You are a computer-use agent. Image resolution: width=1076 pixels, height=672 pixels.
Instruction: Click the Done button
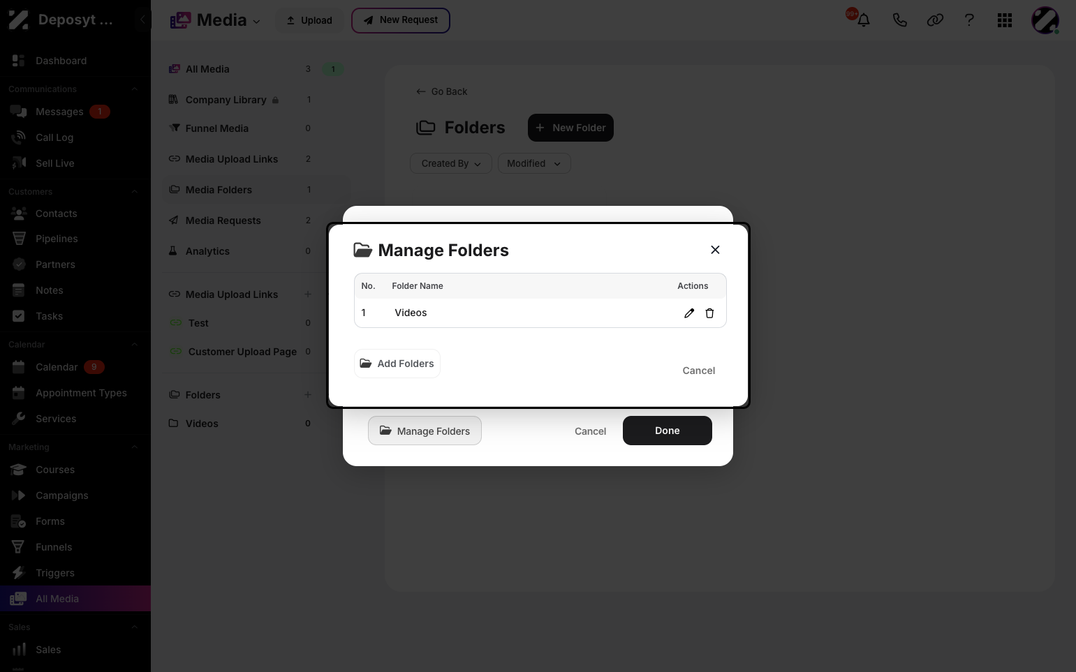668,431
